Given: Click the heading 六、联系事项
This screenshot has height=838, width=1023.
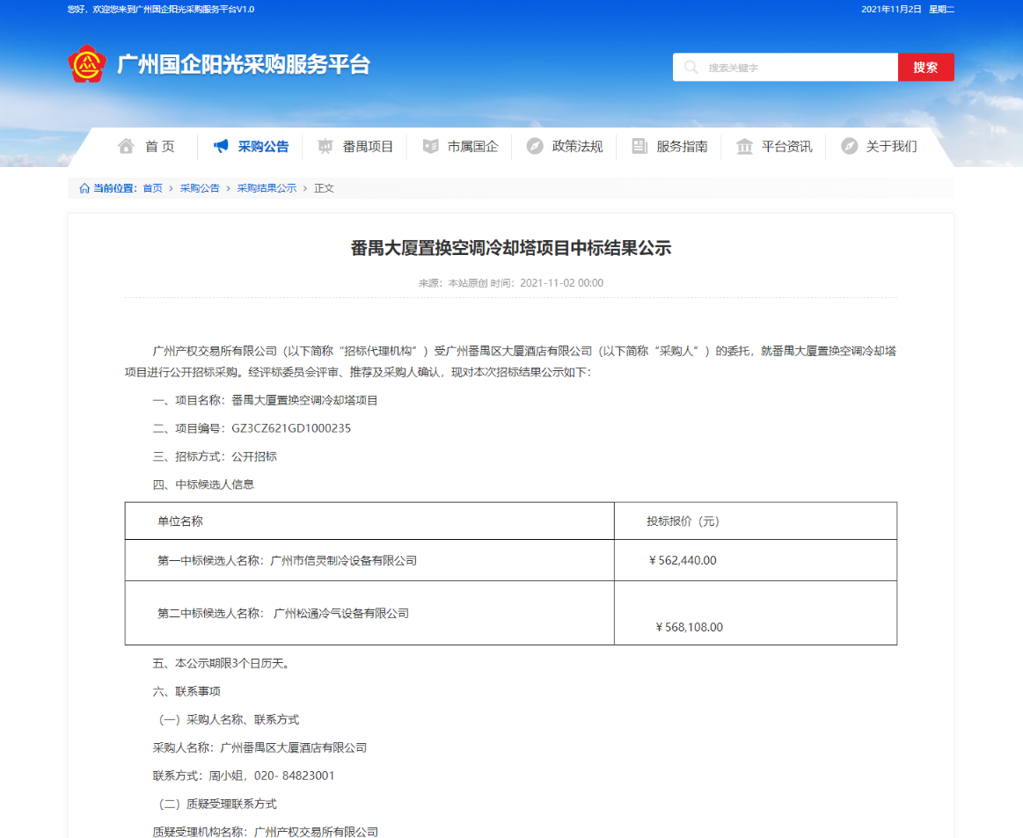Looking at the screenshot, I should pyautogui.click(x=186, y=691).
